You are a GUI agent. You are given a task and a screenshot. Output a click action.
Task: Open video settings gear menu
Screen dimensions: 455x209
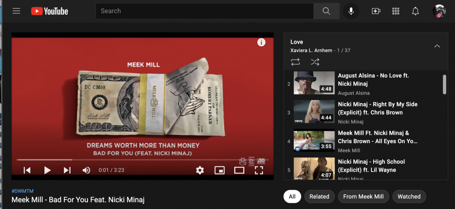pos(200,170)
